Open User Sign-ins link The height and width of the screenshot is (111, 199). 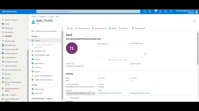click(103, 44)
